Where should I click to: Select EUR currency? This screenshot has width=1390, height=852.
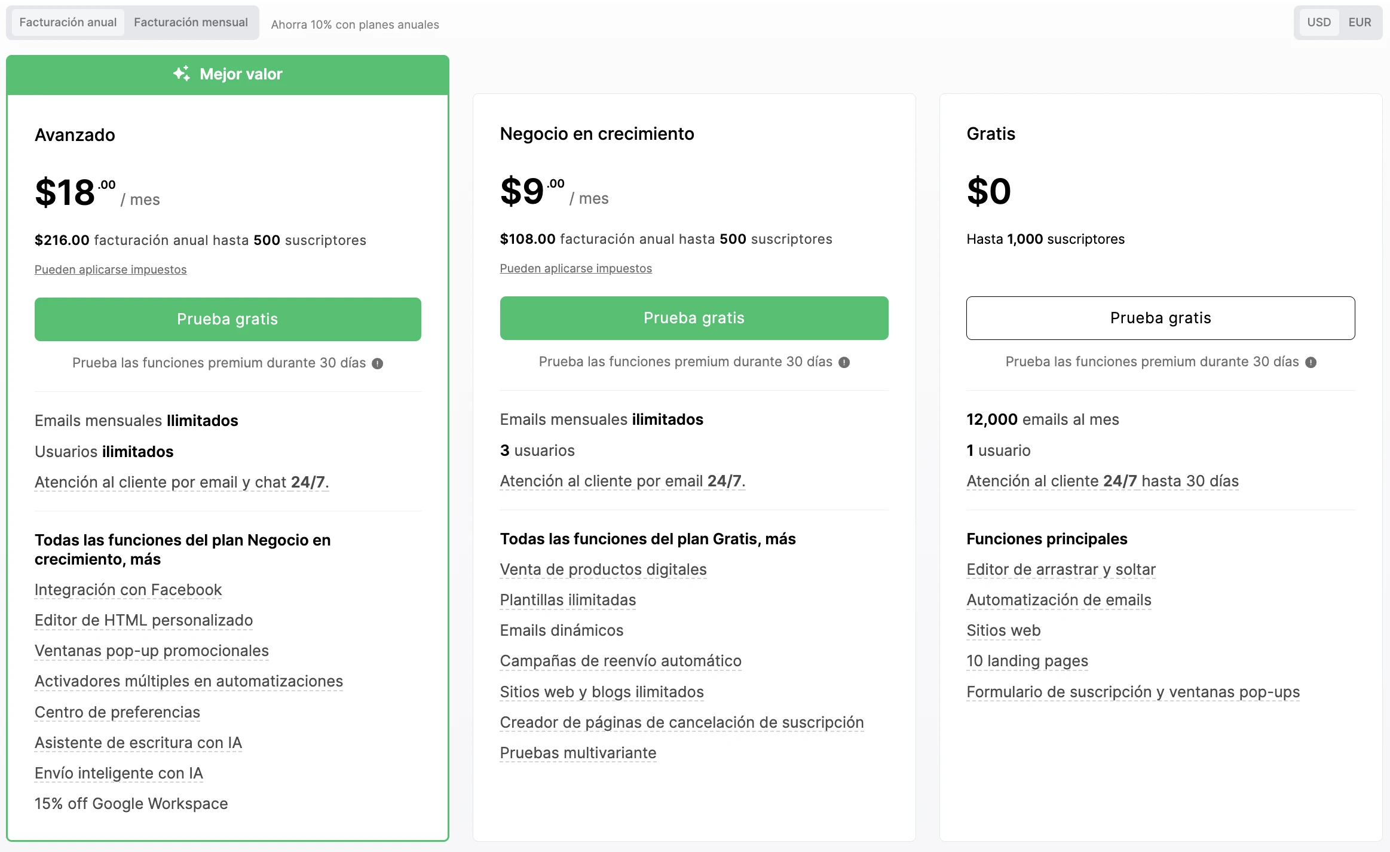coord(1360,22)
